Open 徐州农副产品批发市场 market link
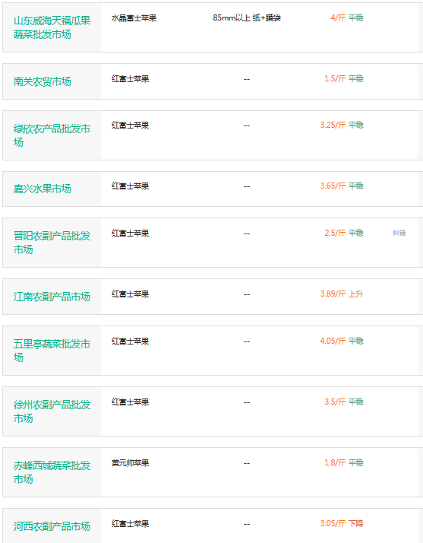Viewport: 423px width, 543px height. coord(52,411)
